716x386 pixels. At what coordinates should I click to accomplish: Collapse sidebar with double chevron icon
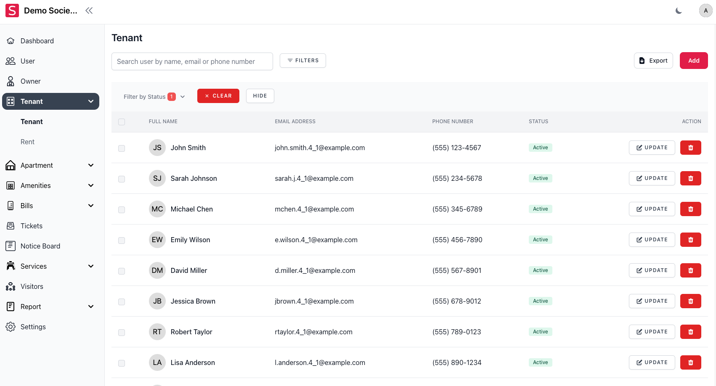89,11
